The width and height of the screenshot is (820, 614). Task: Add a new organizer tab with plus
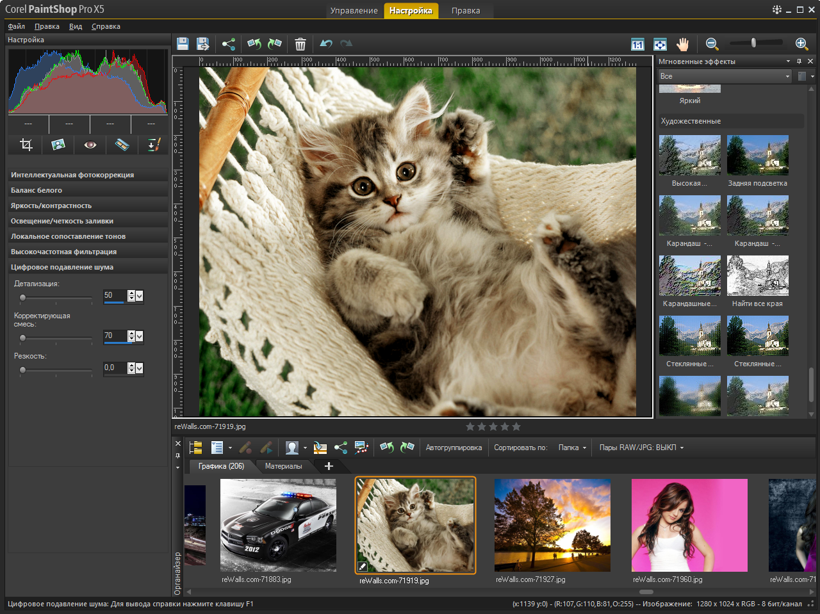click(x=329, y=466)
